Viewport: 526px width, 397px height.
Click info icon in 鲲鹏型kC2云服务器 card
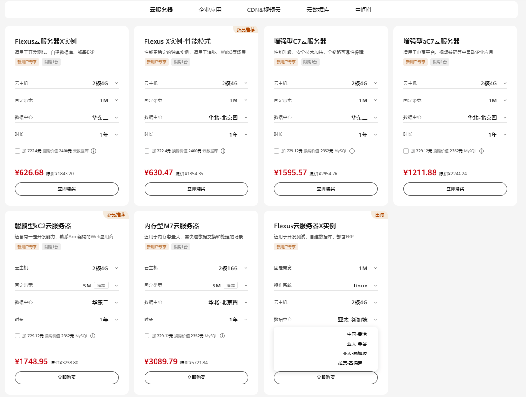93,336
